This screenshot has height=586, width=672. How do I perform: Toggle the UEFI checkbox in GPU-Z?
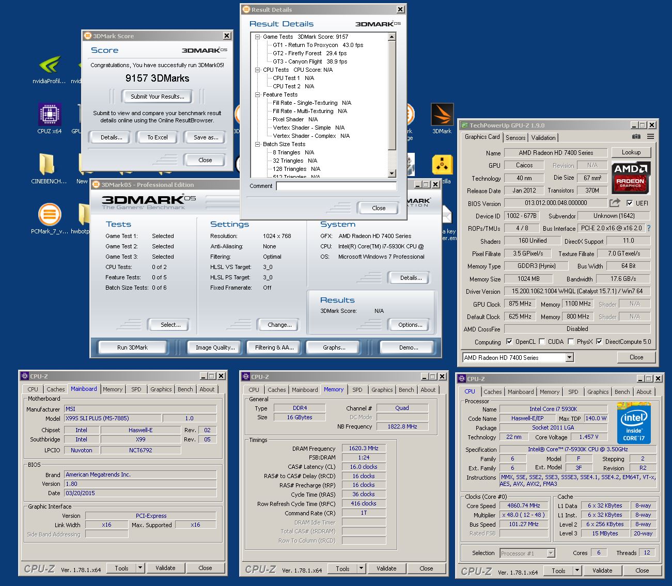630,203
